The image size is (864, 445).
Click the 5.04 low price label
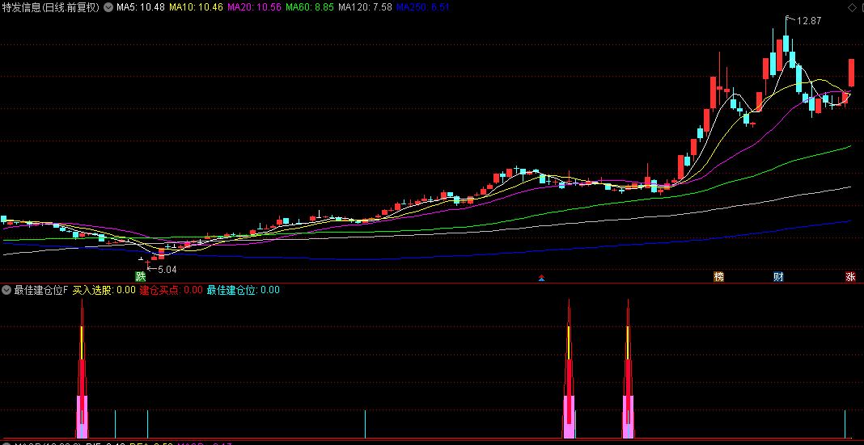167,270
